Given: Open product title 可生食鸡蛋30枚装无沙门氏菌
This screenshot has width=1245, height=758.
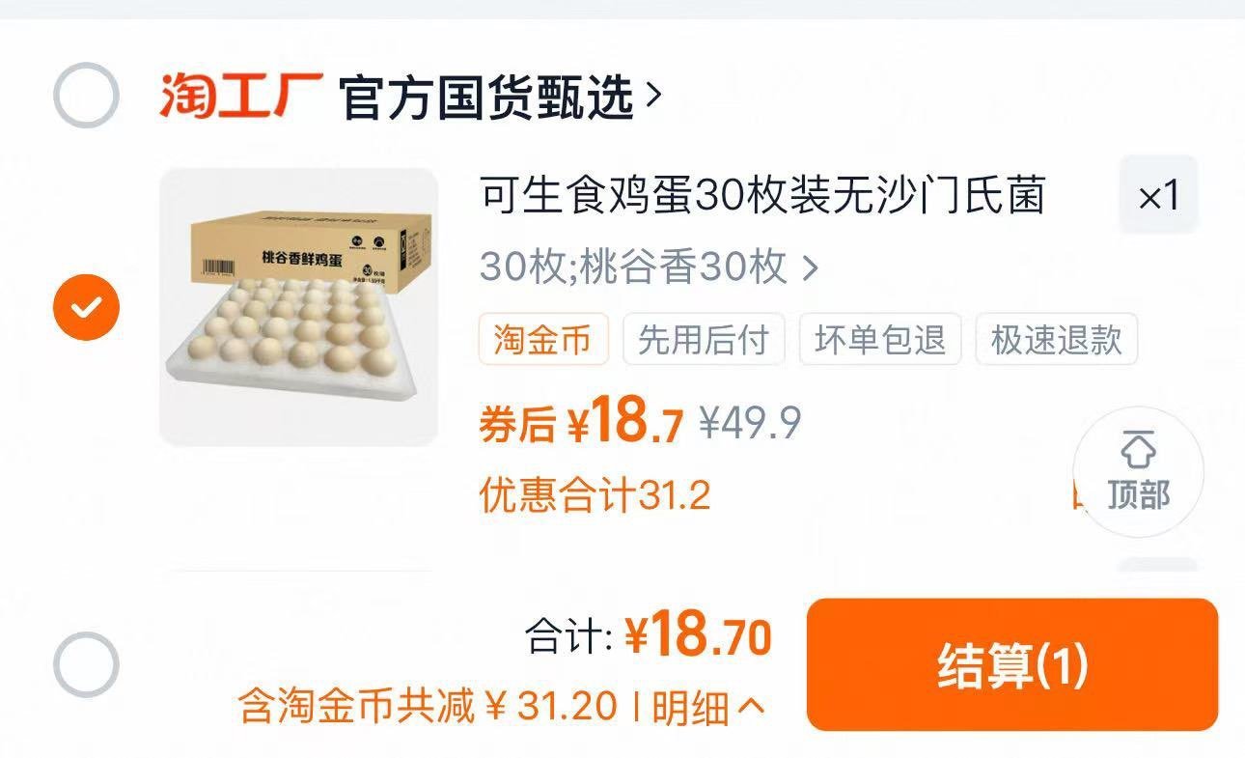Looking at the screenshot, I should 762,196.
